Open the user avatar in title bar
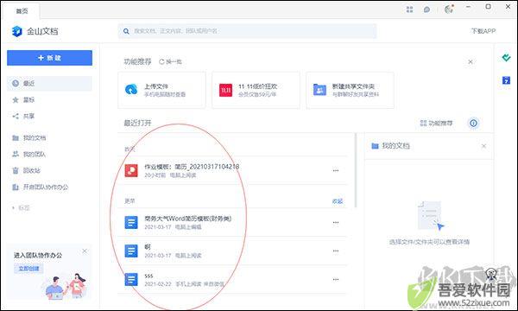 449,9
